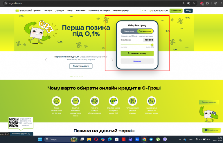Viewport: 223px width, 143px height.
Task: Click the 180-day term feature icon
Action: 56,101
